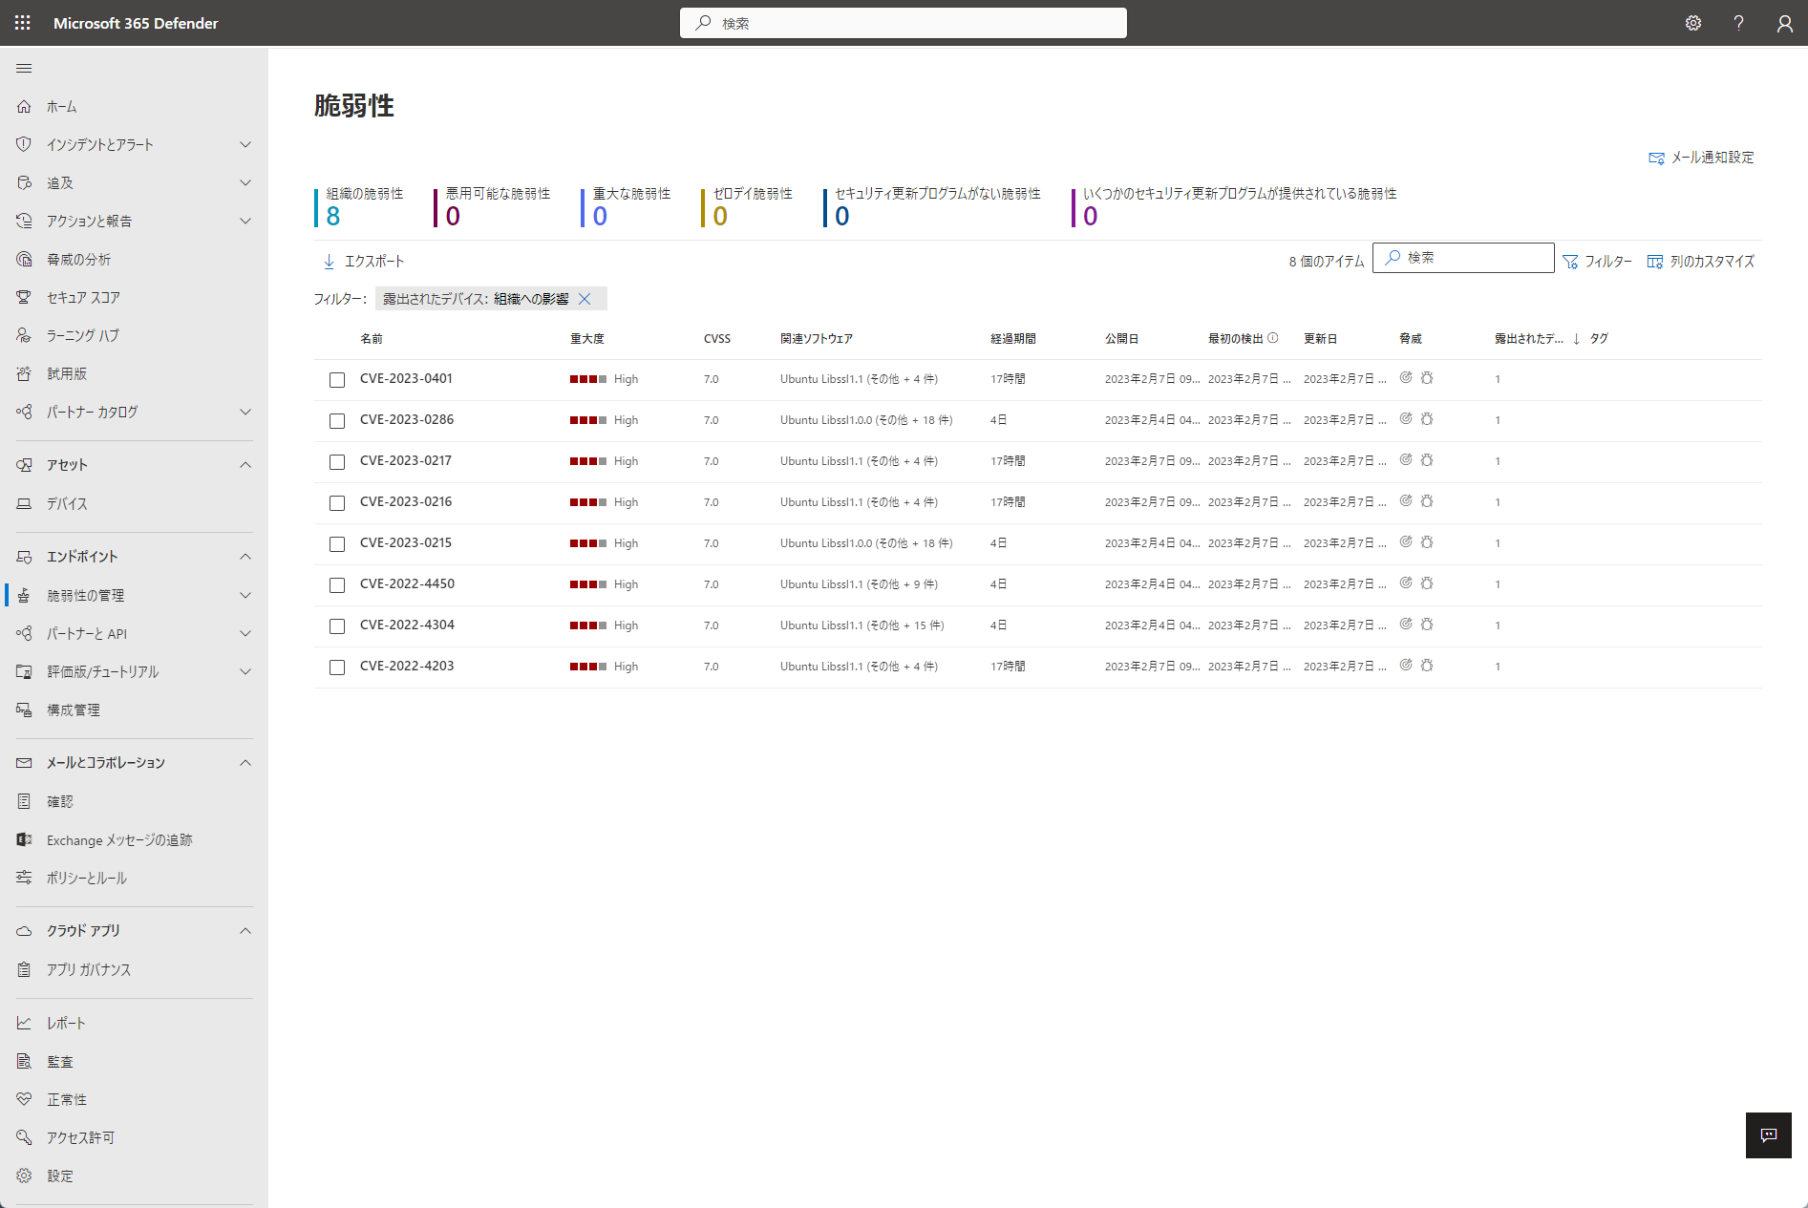This screenshot has width=1808, height=1208.
Task: Remove the 露出されたデバイス filter chip
Action: click(x=585, y=299)
